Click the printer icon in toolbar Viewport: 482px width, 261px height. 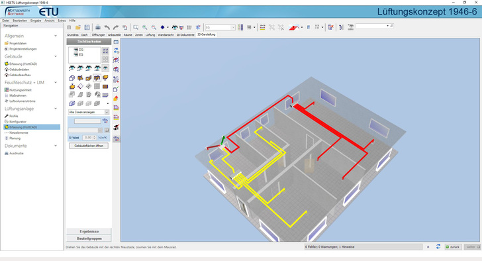point(98,27)
